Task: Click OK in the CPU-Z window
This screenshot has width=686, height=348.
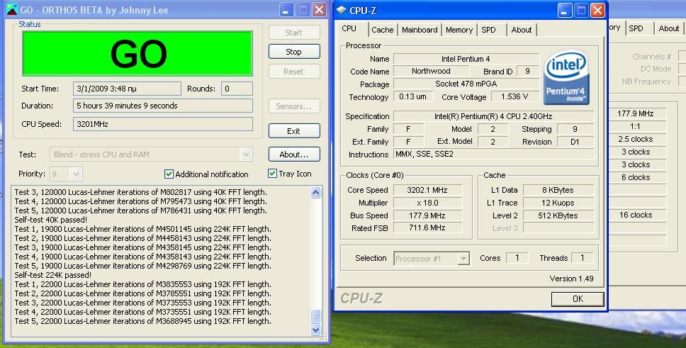Action: point(577,298)
